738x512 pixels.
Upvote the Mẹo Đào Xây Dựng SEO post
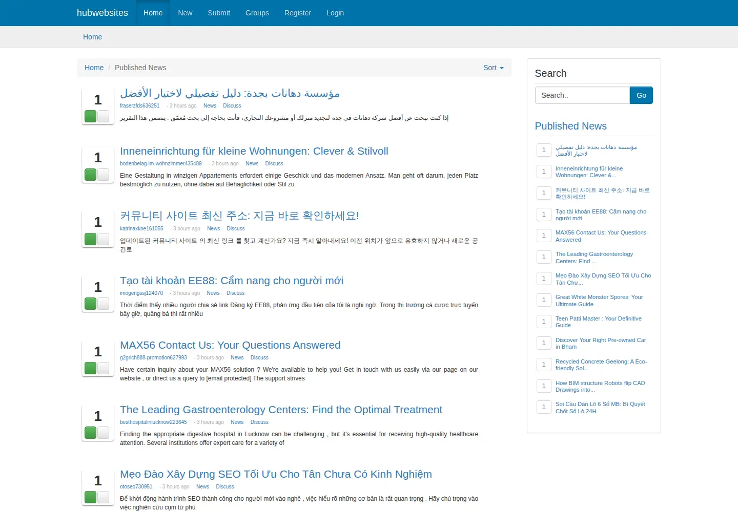pyautogui.click(x=91, y=497)
